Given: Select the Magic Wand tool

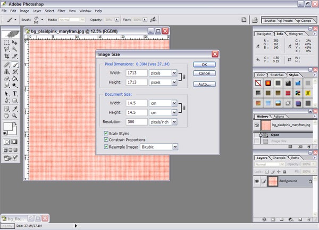Looking at the screenshot, I should pos(15,48).
